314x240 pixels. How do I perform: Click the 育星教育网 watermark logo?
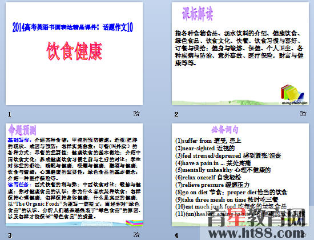click(257, 217)
